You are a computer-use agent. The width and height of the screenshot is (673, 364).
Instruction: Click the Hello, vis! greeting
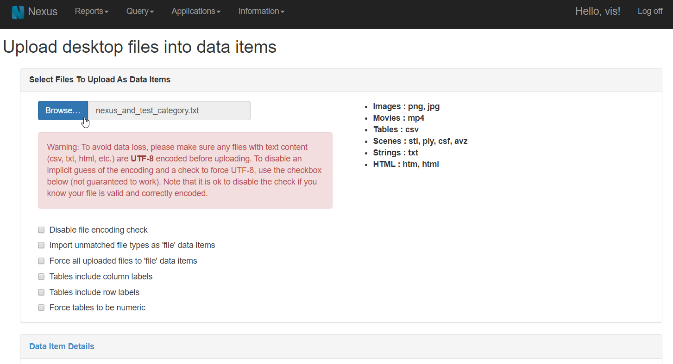pyautogui.click(x=598, y=11)
